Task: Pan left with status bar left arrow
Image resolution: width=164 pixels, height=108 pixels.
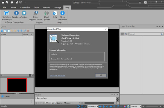Action: tap(100, 106)
